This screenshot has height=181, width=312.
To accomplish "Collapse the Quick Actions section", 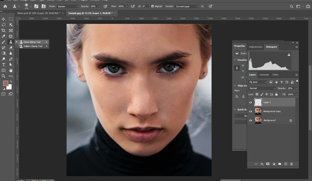I will (x=235, y=109).
